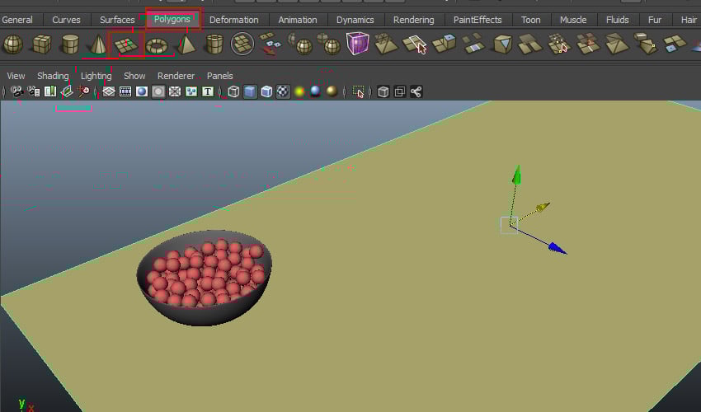Image resolution: width=701 pixels, height=412 pixels.
Task: Open the Muscle shelf tab
Action: click(x=573, y=20)
